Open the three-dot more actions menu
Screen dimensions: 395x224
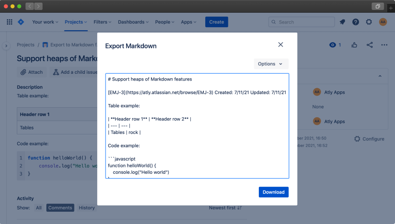(x=384, y=45)
